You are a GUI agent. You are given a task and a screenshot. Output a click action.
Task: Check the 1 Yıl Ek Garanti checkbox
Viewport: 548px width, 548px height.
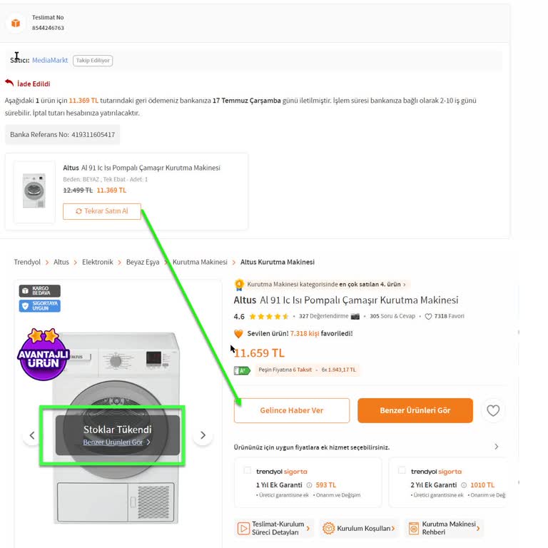[x=248, y=471]
